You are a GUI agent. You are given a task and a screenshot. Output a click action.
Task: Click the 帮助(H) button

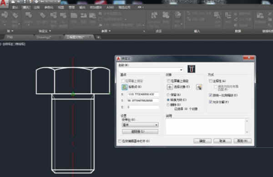(243, 141)
